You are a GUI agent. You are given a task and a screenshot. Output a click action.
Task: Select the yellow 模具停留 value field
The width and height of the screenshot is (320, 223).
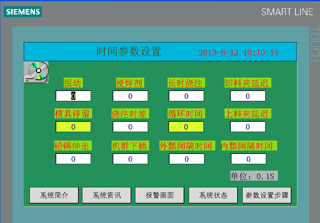(73, 127)
